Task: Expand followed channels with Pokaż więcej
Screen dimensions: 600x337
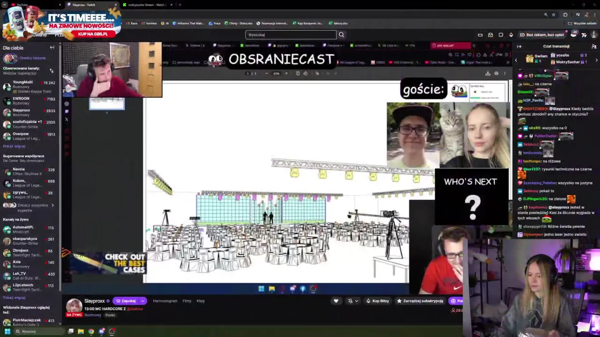Action: (x=14, y=147)
